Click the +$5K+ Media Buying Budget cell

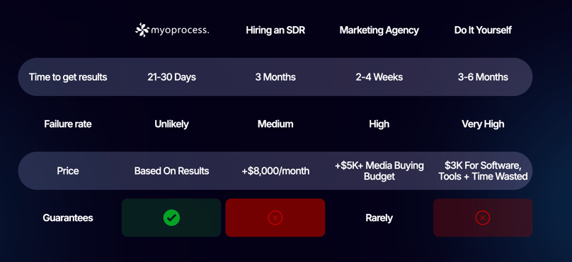pos(379,171)
